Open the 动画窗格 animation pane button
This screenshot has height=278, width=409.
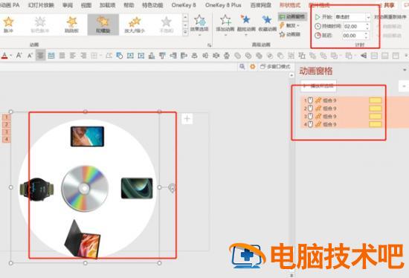click(x=292, y=16)
